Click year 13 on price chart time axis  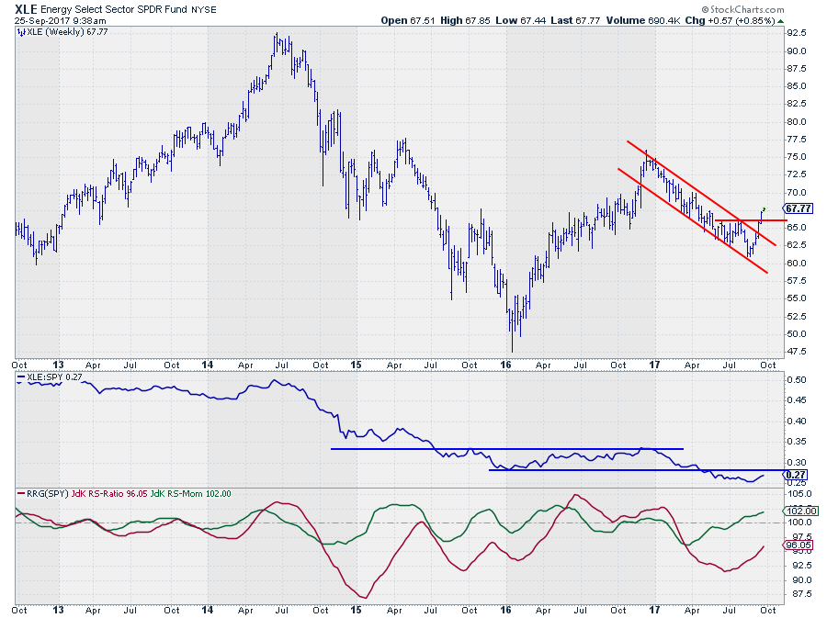point(58,365)
